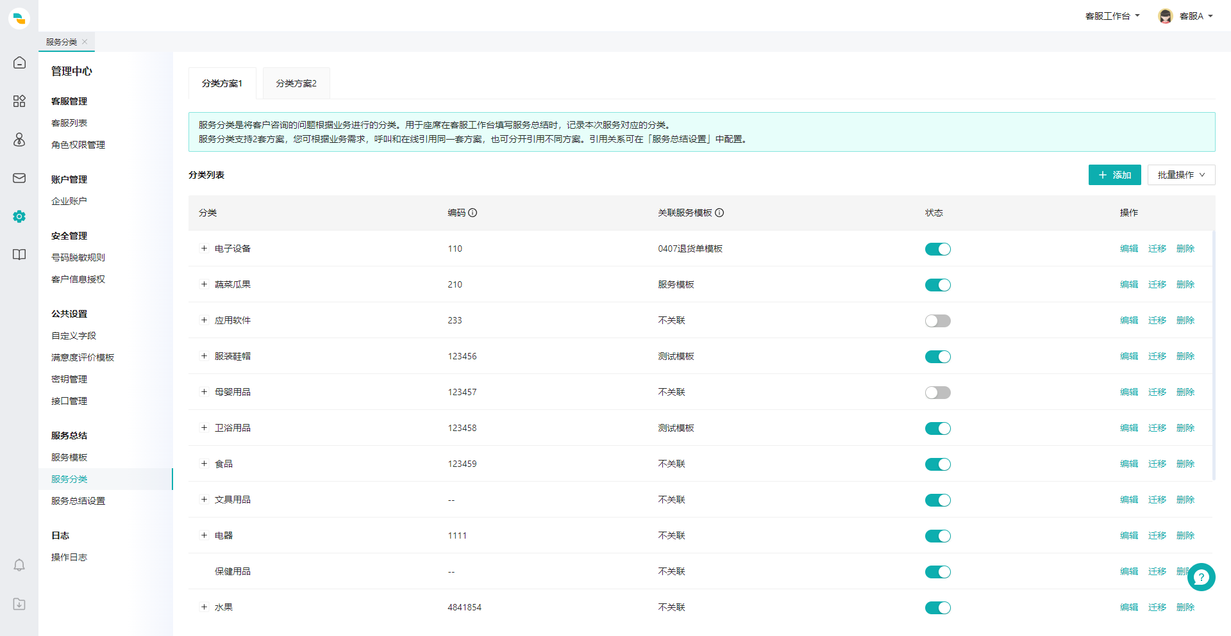Open the 批量操作 dropdown
Screen dimensions: 1231x636
click(1181, 175)
